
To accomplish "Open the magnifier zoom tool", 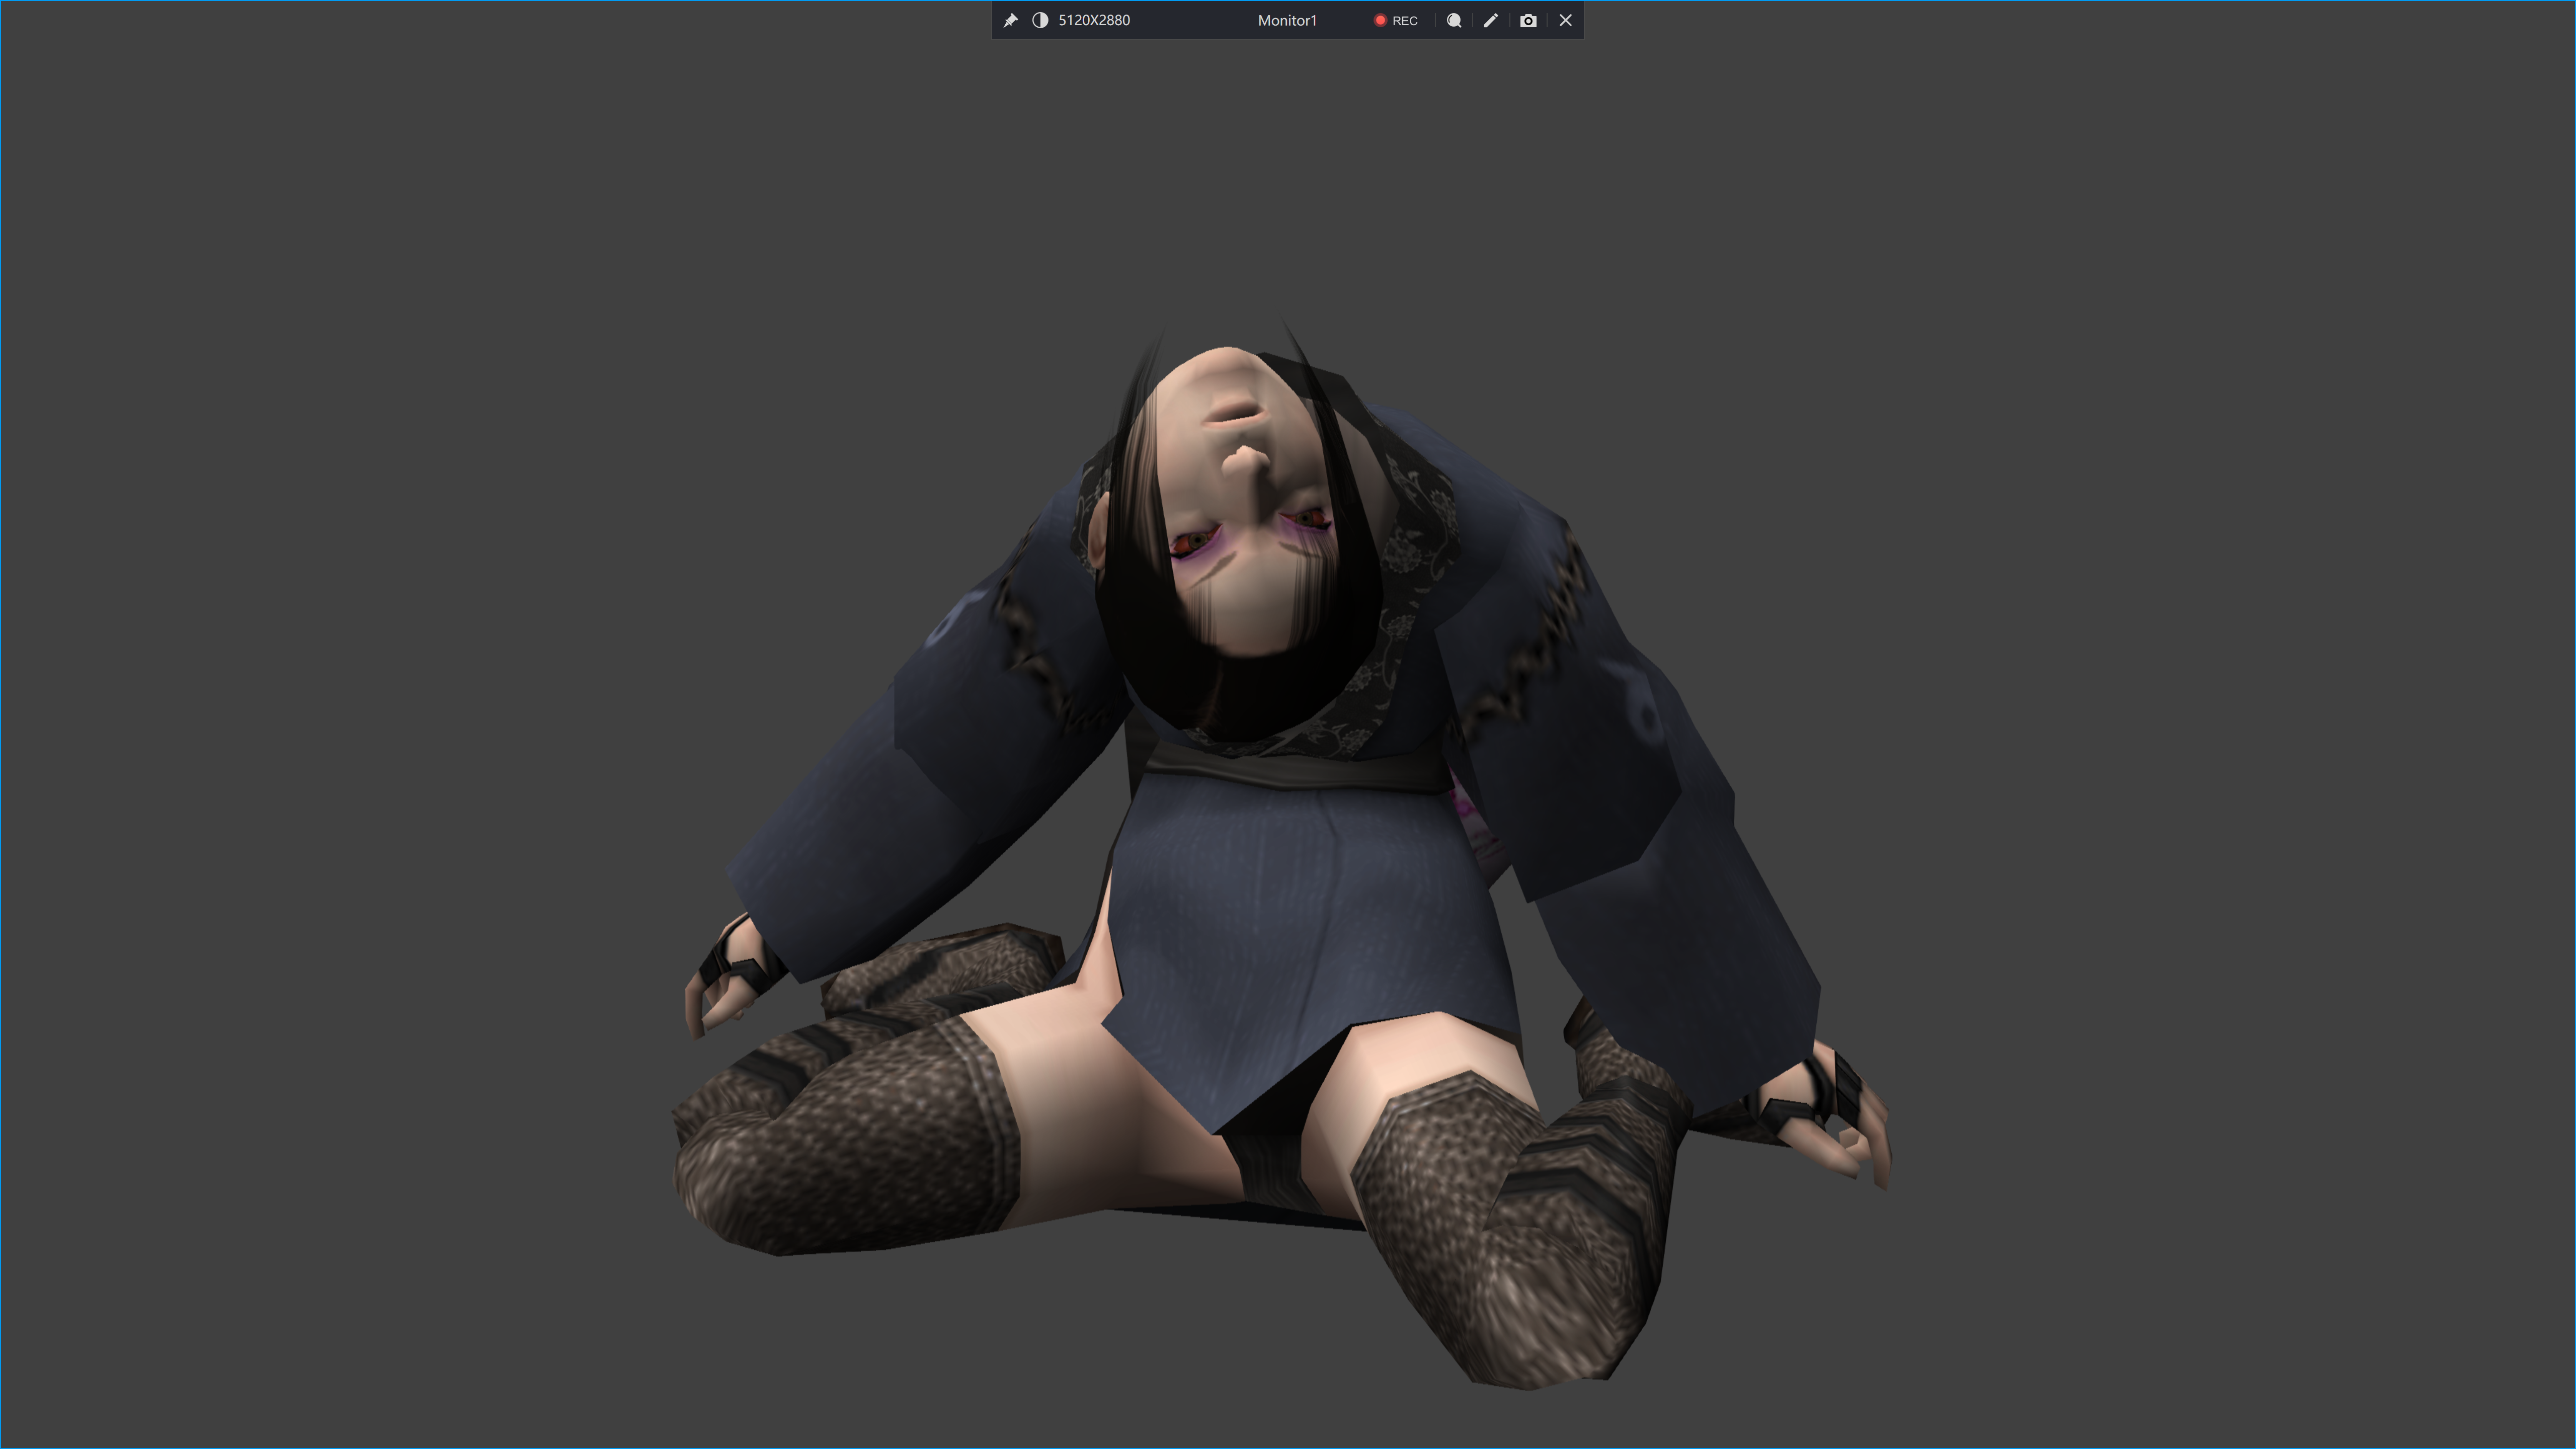I will (1454, 20).
